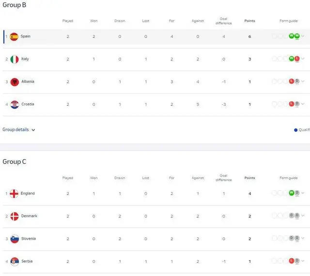
Task: Select the Albania flag icon
Action: coord(15,82)
